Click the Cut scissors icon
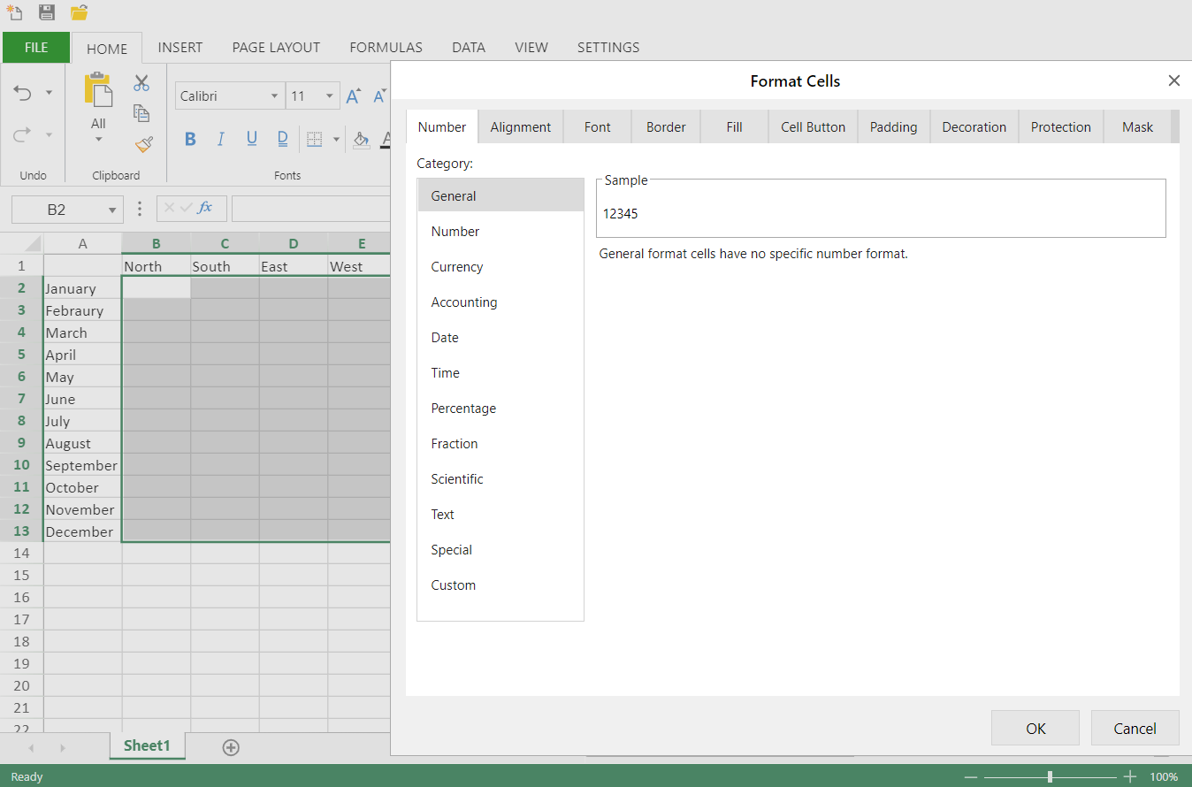 141,83
